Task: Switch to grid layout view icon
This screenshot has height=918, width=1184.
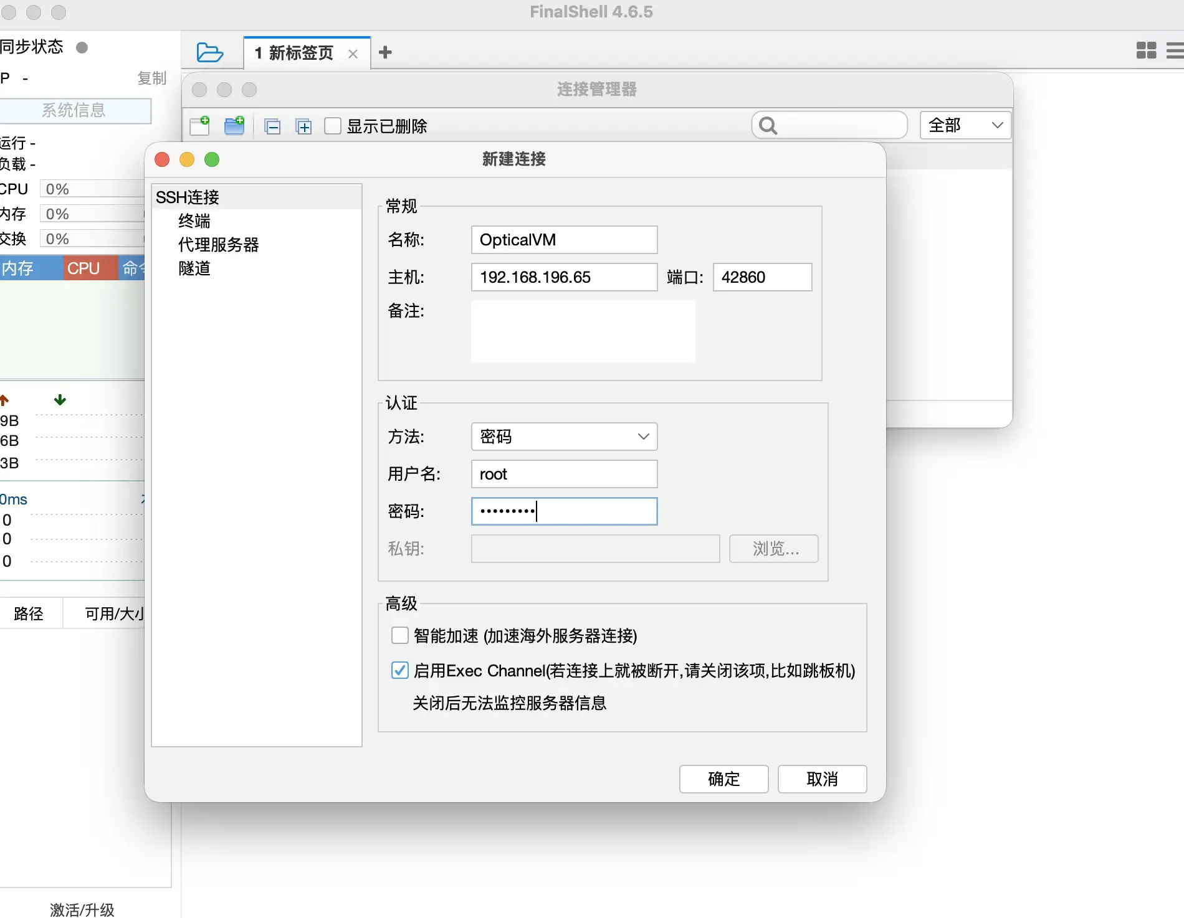Action: [x=1146, y=50]
